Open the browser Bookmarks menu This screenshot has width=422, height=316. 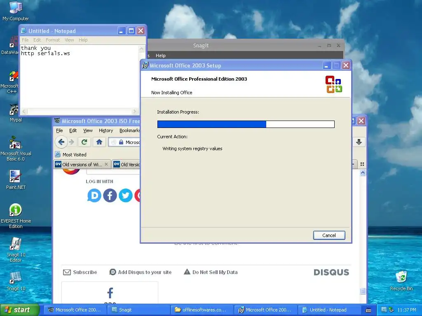[129, 130]
